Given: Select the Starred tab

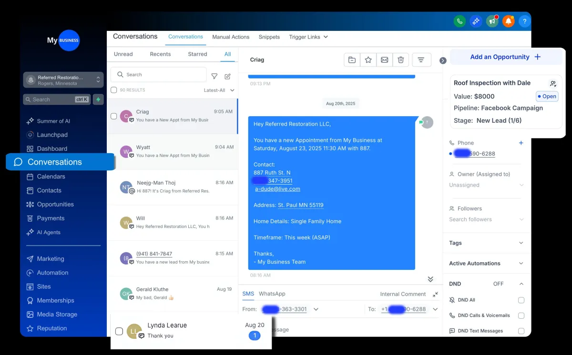Looking at the screenshot, I should coord(197,54).
